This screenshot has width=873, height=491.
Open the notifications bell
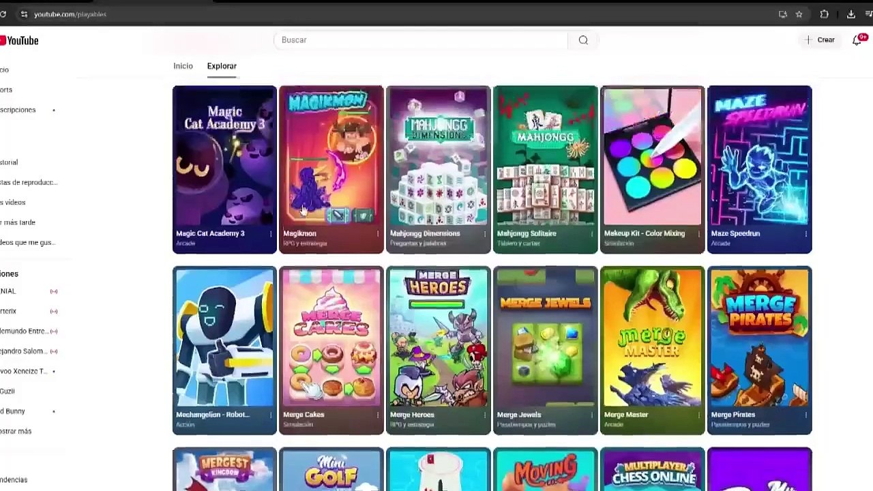(857, 40)
